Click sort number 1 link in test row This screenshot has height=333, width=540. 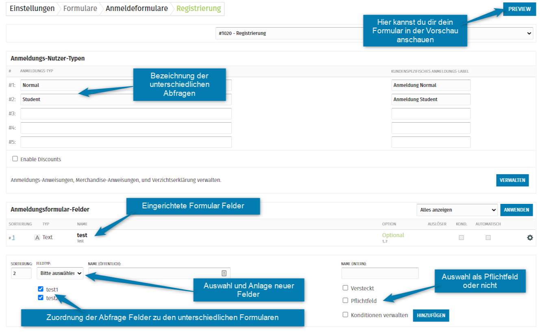pyautogui.click(x=13, y=238)
